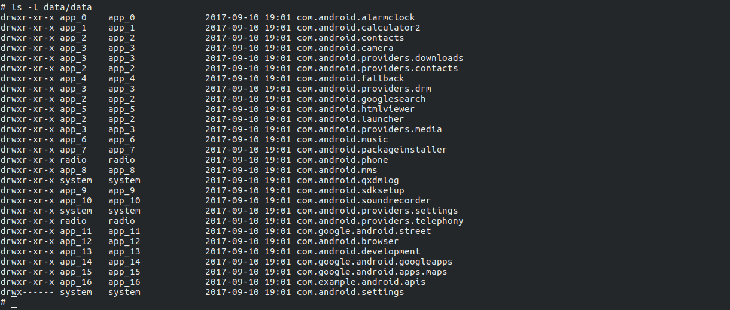
Task: Click com.android.camera in the listing
Action: [x=345, y=48]
